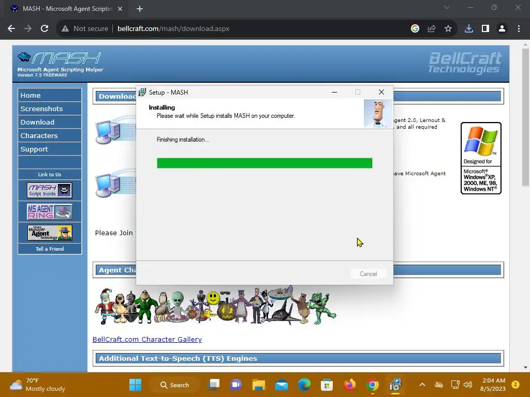
Task: Open the tab search chevron
Action: coord(447,7)
